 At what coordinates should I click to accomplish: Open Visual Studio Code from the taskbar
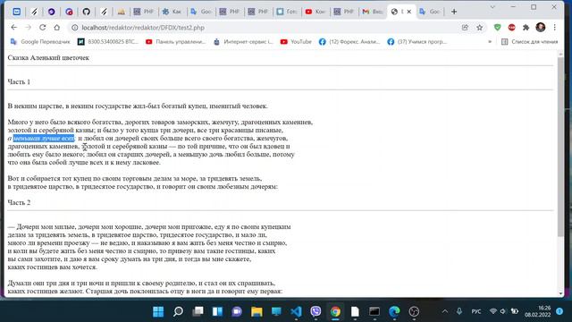coord(296,311)
